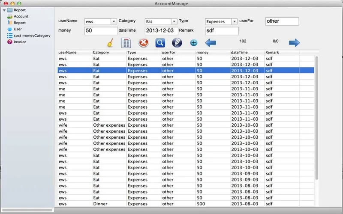This screenshot has height=214, width=343.
Task: Sort by Category column header
Action: (109, 52)
